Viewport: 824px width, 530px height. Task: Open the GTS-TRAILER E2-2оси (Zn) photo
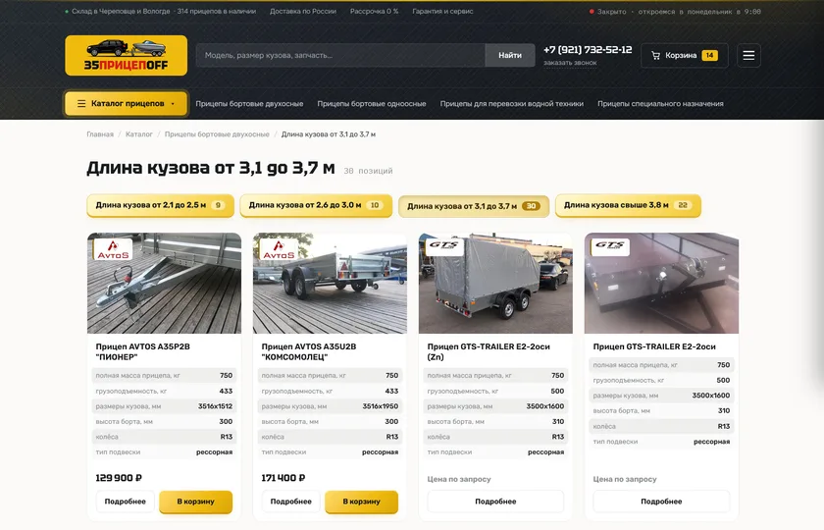tap(495, 284)
